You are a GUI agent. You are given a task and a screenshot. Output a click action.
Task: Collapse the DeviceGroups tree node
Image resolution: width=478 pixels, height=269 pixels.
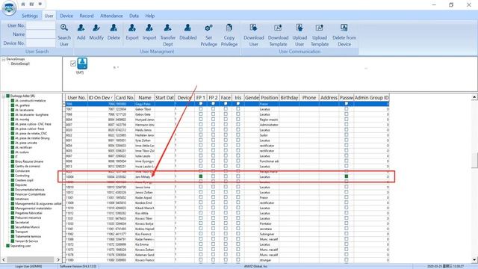[x=3, y=59]
